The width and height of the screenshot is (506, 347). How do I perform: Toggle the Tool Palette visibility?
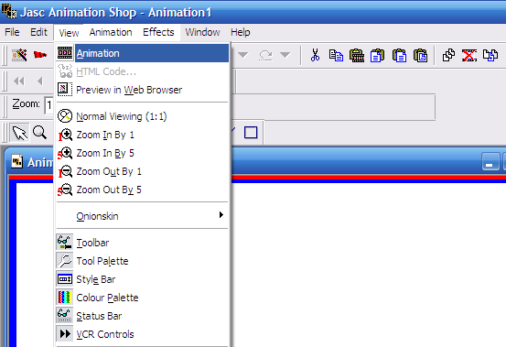point(143,261)
